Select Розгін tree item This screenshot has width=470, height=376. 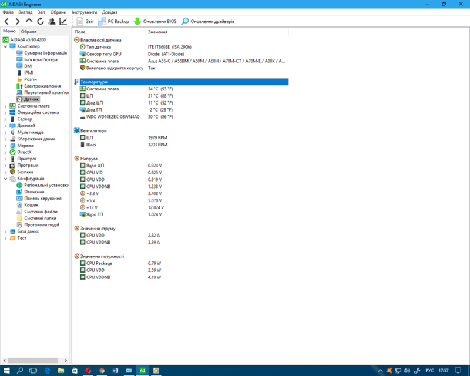(x=31, y=79)
